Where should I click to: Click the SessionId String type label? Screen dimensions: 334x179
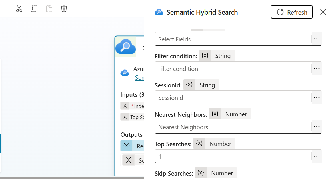click(207, 85)
